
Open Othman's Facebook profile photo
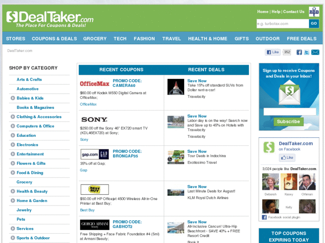(x=307, y=182)
